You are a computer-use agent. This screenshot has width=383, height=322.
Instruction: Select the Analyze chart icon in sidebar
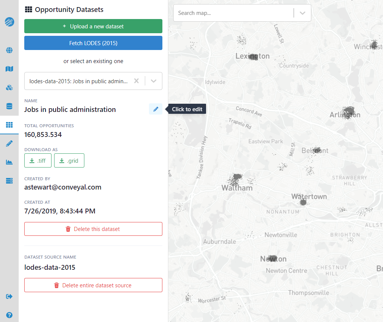(x=9, y=162)
